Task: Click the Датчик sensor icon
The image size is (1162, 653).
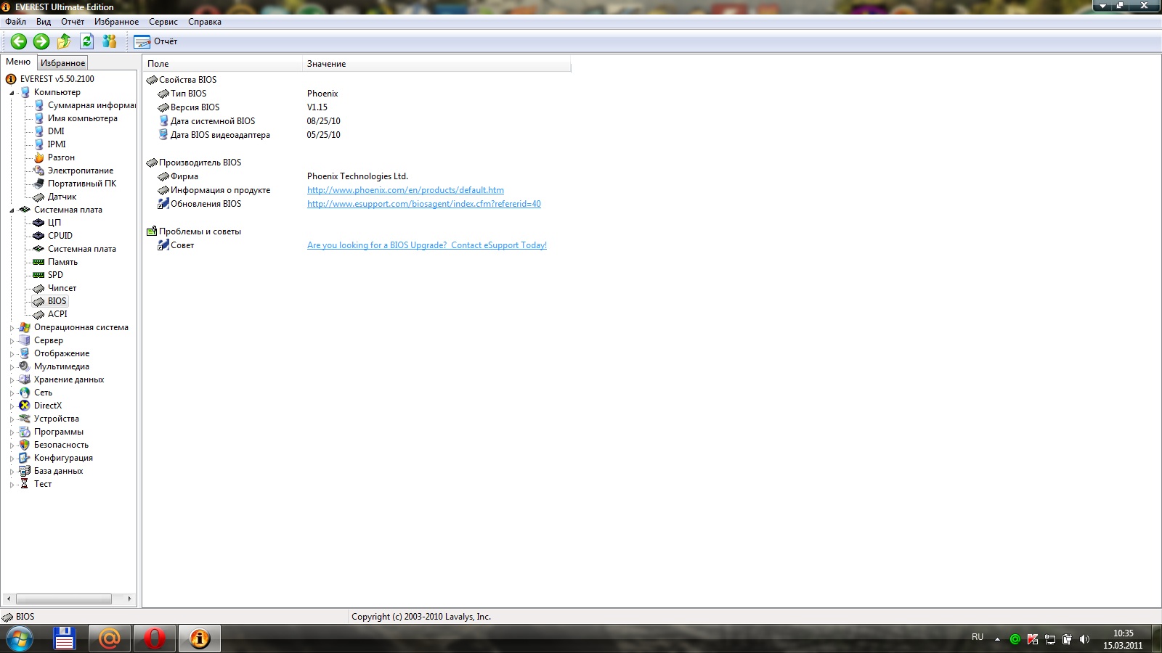Action: pyautogui.click(x=38, y=197)
